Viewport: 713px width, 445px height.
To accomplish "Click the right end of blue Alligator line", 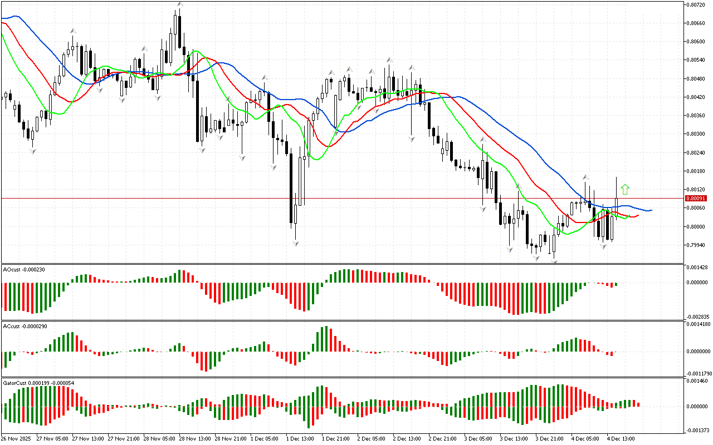I will click(x=651, y=210).
